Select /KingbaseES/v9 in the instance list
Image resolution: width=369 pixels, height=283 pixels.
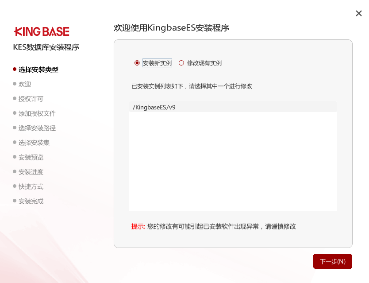point(154,107)
